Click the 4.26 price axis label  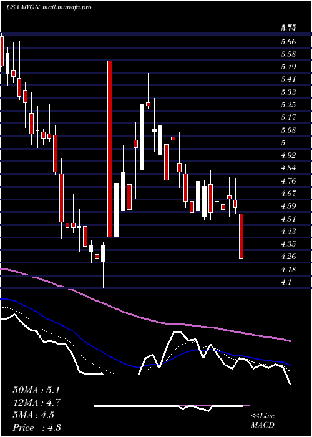click(x=288, y=257)
